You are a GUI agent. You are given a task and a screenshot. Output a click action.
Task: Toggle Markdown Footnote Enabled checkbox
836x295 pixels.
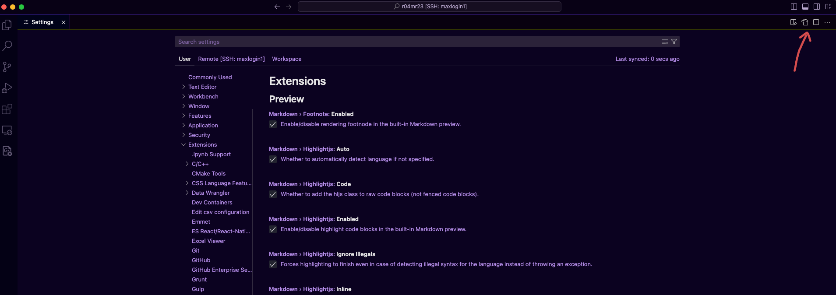(x=273, y=124)
